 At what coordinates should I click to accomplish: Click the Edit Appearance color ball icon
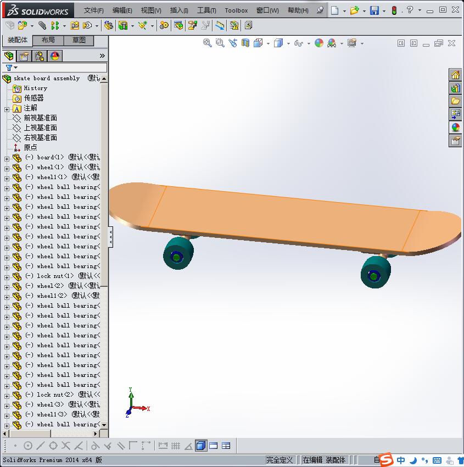point(319,43)
